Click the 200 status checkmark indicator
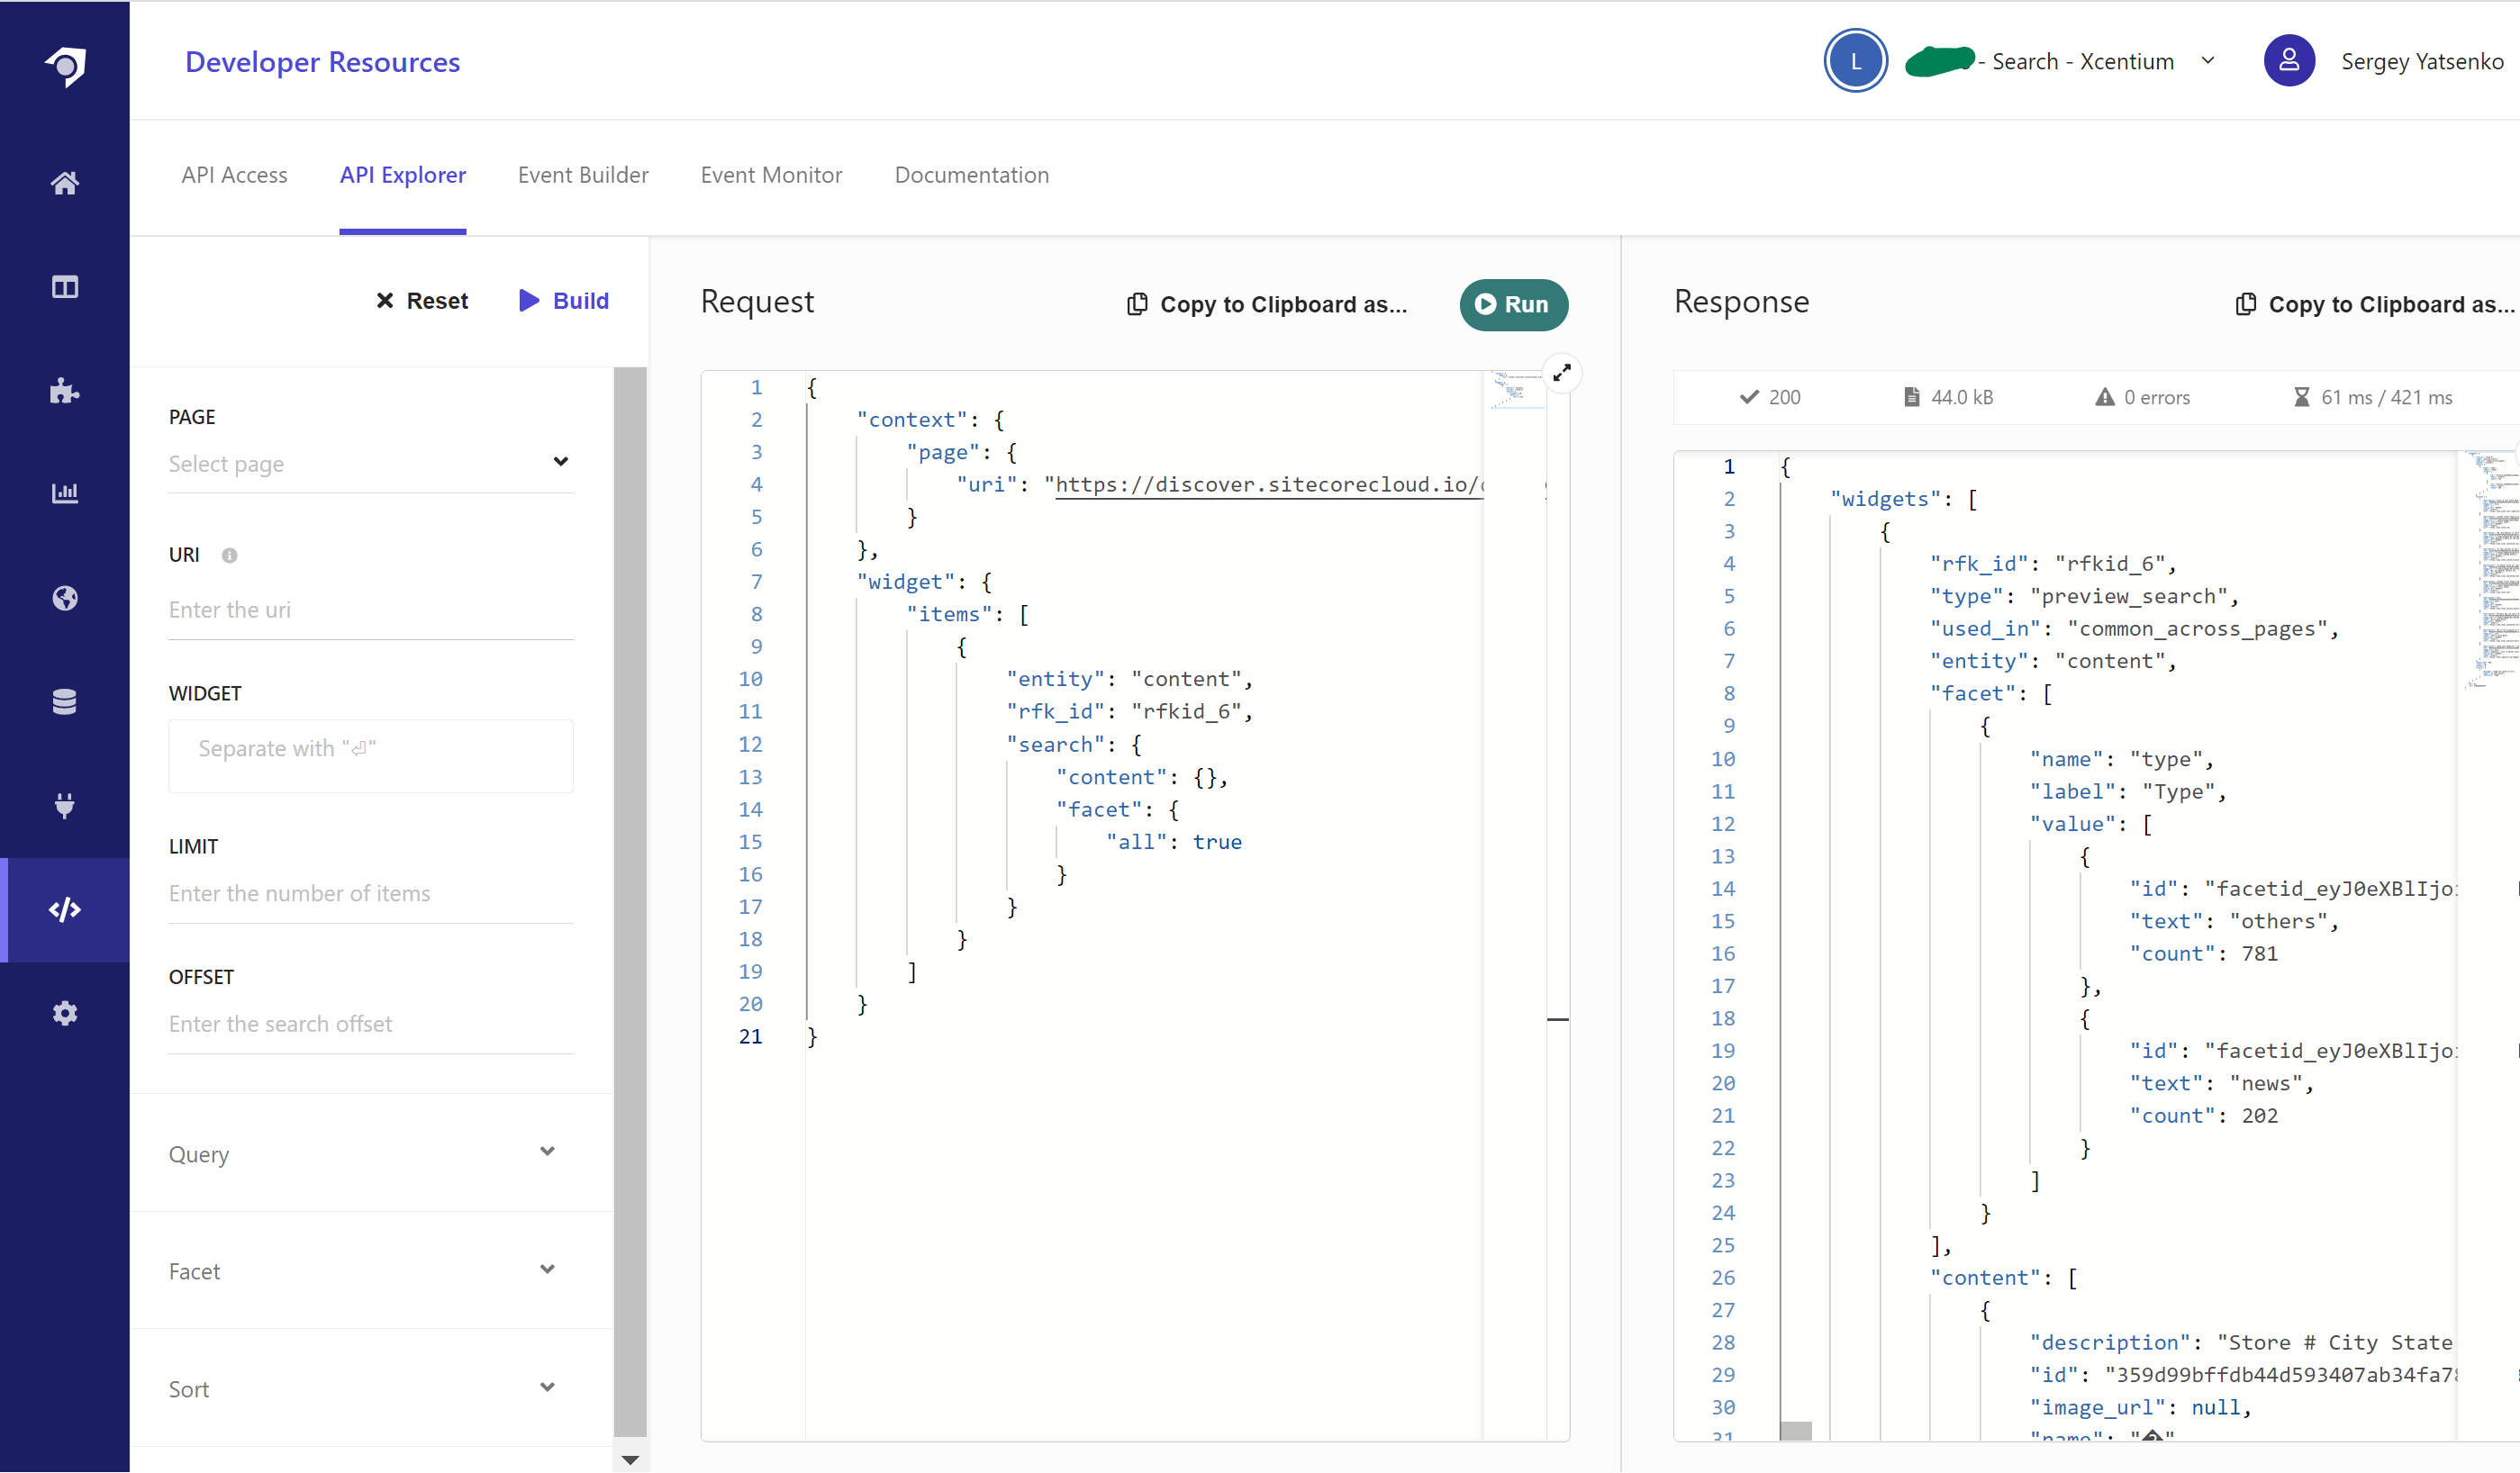 tap(1770, 397)
